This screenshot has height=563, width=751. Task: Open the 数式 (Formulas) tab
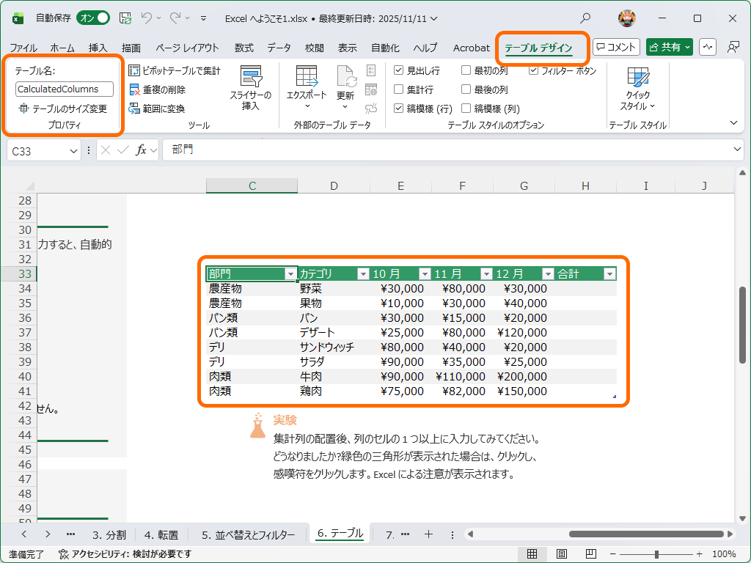point(243,48)
